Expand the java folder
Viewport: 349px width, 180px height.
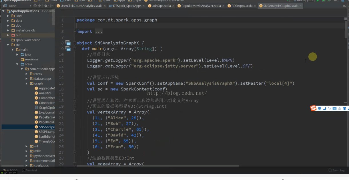(17, 54)
